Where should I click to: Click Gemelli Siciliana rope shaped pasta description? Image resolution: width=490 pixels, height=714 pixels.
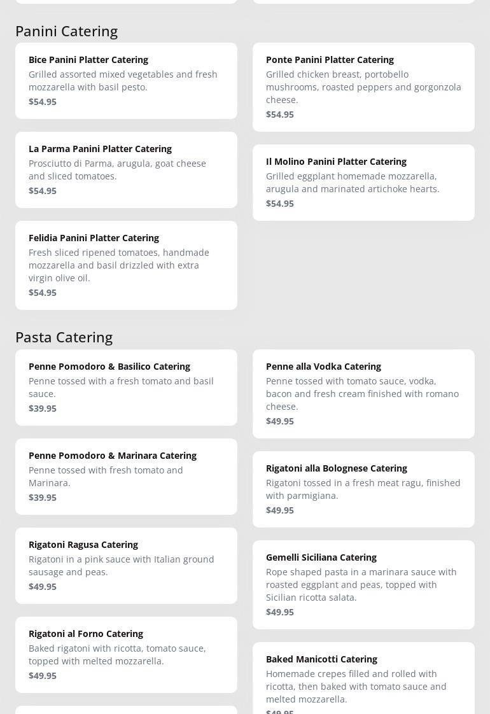coord(361,585)
